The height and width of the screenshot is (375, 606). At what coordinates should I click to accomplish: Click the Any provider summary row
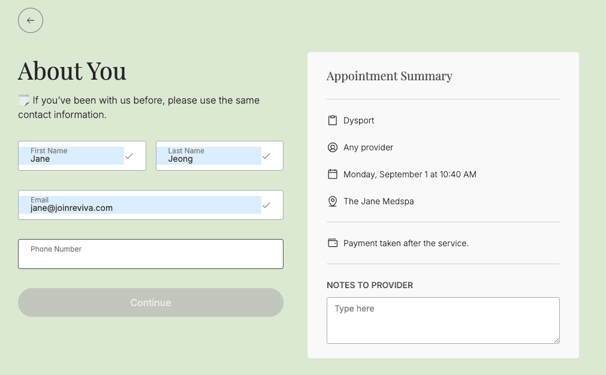[368, 147]
